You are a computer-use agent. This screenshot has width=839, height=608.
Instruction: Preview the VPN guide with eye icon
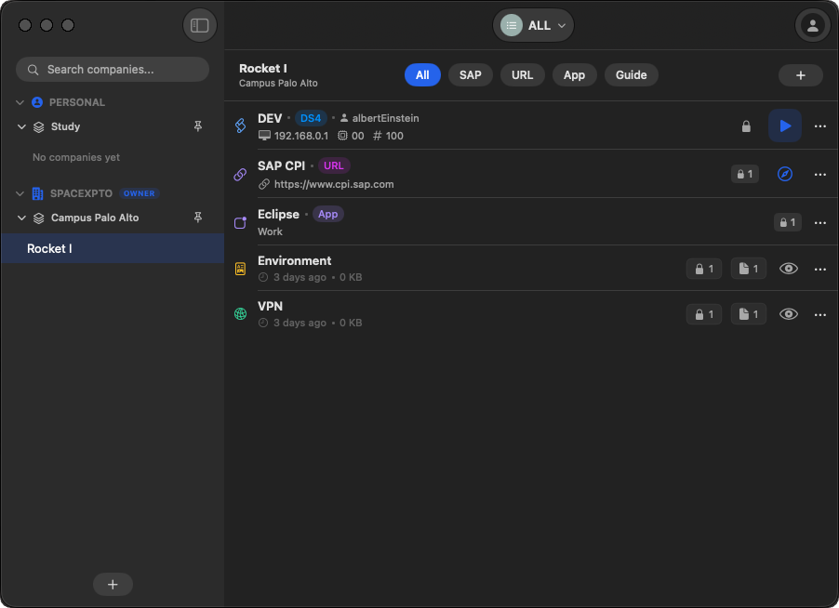click(789, 314)
